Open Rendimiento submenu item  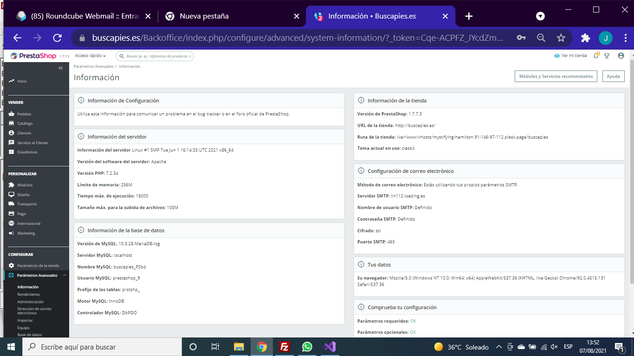(x=28, y=294)
